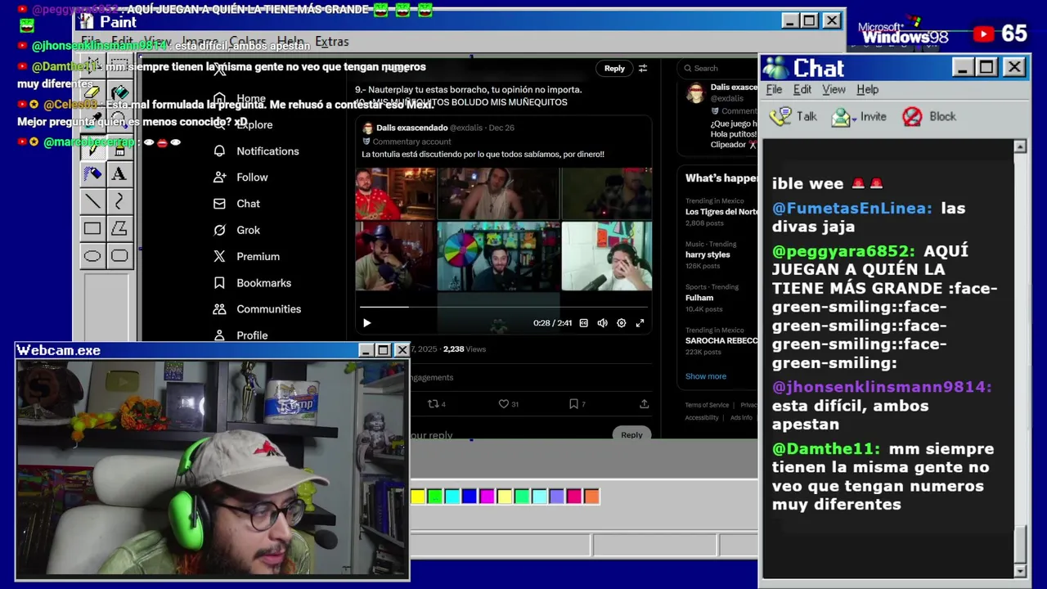Open the Fulham trending topic

[x=699, y=298]
